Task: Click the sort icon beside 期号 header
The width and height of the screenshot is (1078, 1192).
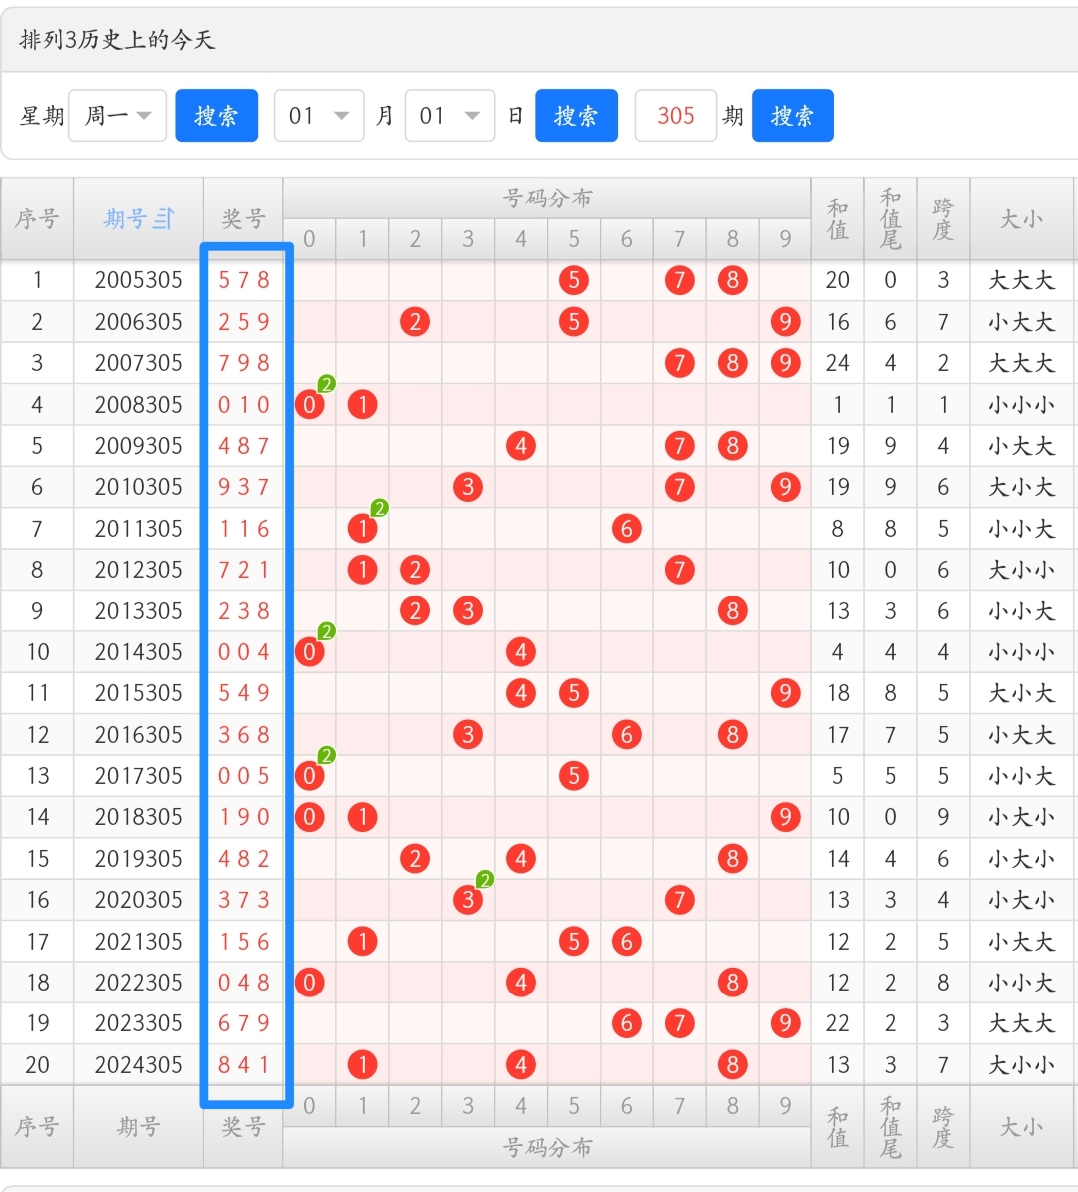Action: click(x=165, y=218)
